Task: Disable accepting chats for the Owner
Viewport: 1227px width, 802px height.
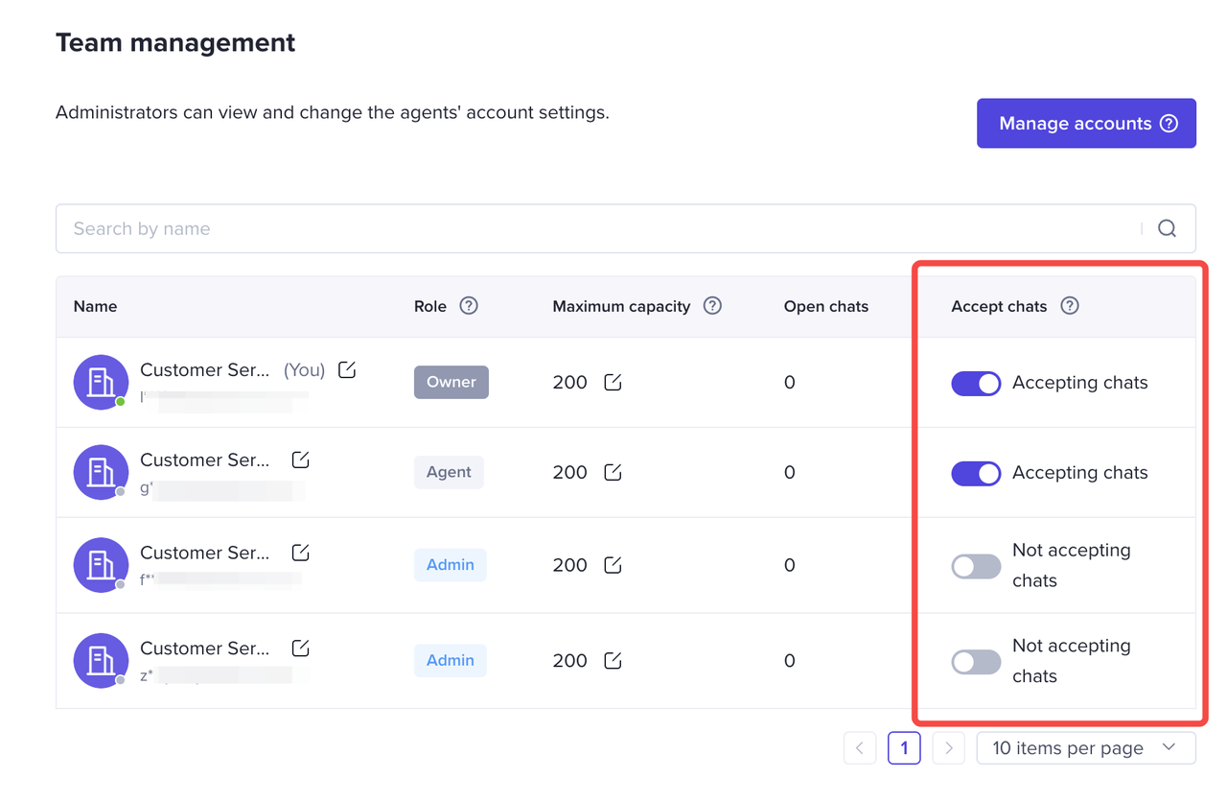Action: coord(976,384)
